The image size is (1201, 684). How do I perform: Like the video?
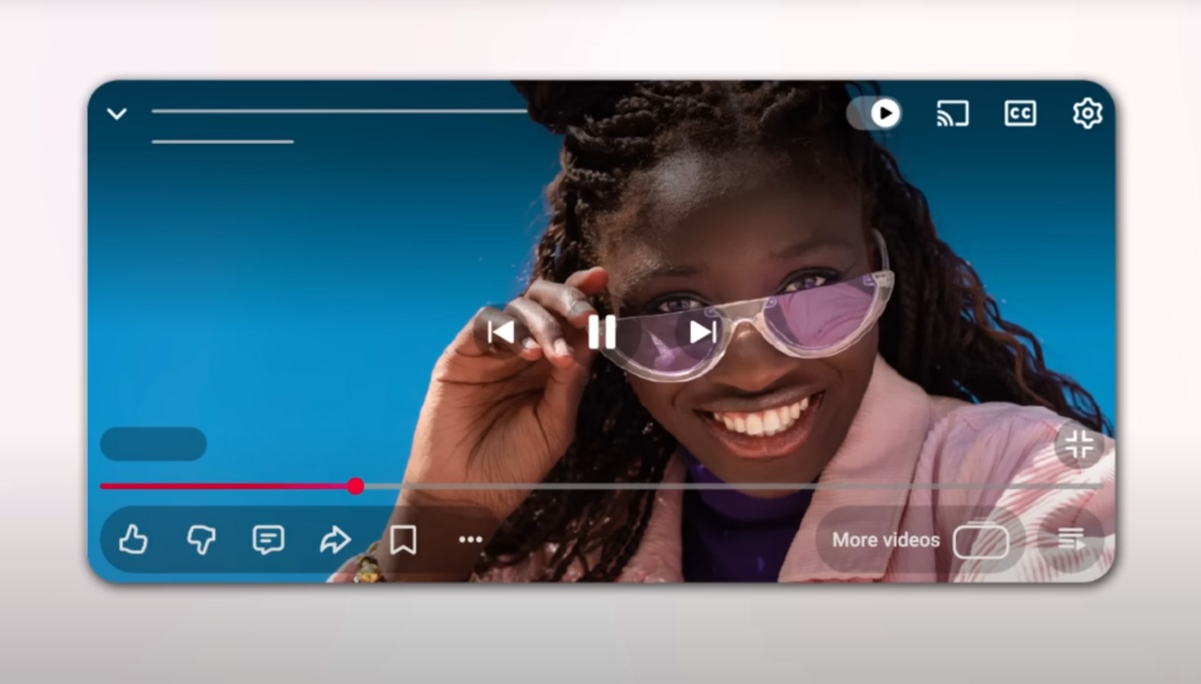pos(134,539)
